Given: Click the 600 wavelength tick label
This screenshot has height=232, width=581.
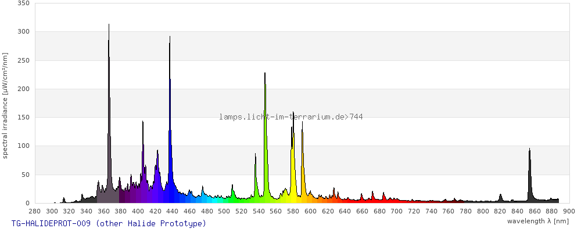Looking at the screenshot, I should tap(310, 211).
